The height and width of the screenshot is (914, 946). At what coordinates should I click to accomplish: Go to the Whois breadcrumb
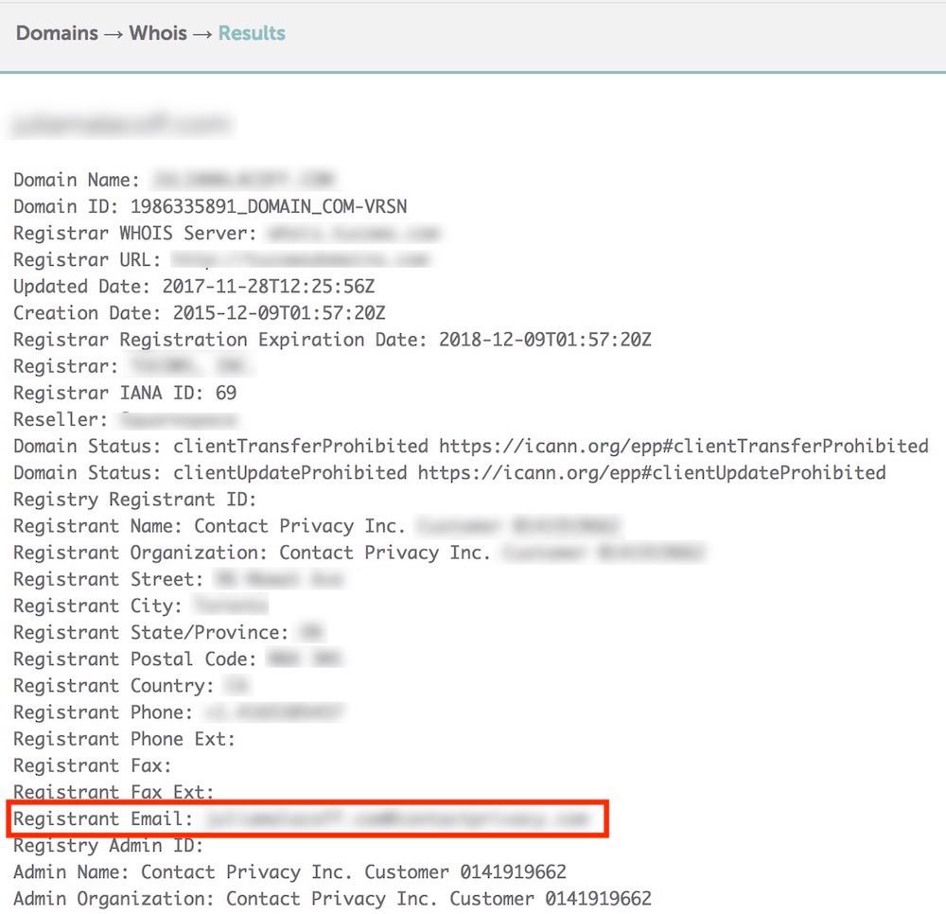pyautogui.click(x=158, y=33)
